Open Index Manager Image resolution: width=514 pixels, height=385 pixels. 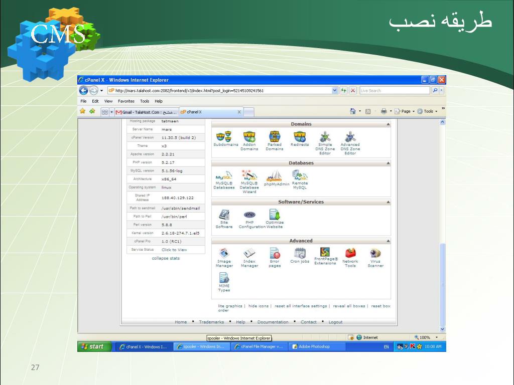pos(249,258)
